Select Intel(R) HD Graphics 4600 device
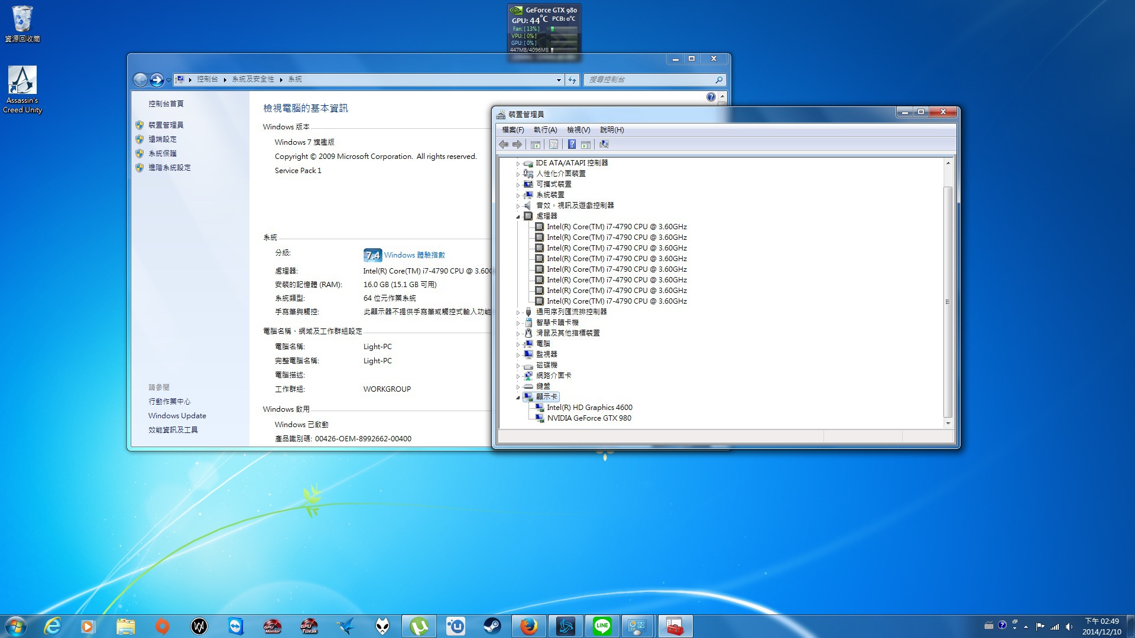The width and height of the screenshot is (1135, 638). [589, 408]
